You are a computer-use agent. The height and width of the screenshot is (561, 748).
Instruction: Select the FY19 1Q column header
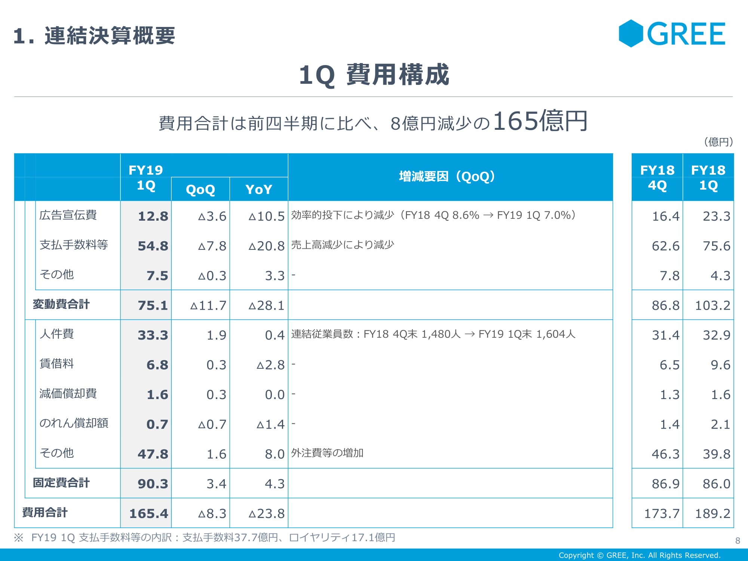click(x=145, y=178)
